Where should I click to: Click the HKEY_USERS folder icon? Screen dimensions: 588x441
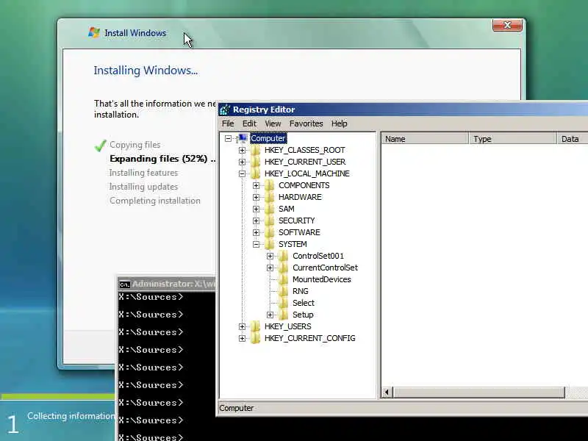click(255, 326)
